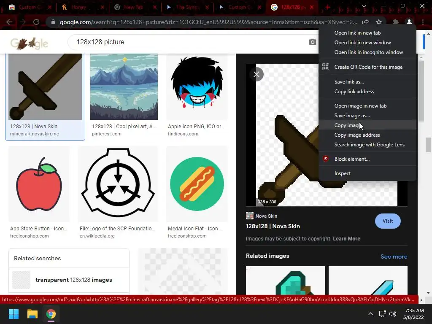Select Copy link address

[367, 92]
